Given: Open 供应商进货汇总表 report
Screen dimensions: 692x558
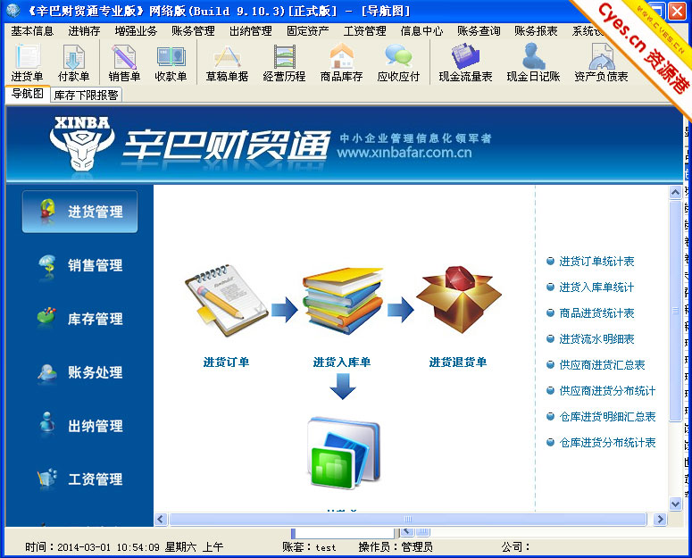Looking at the screenshot, I should click(602, 365).
